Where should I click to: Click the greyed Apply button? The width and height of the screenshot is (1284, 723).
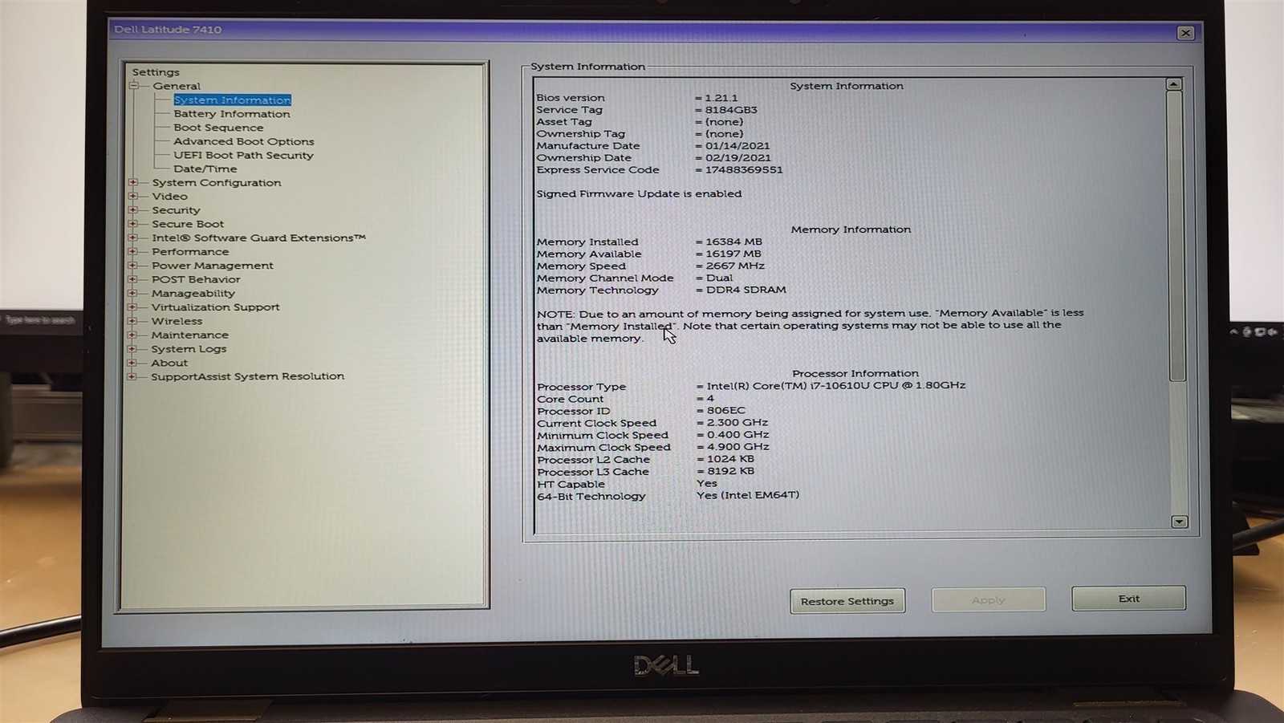[x=988, y=600]
